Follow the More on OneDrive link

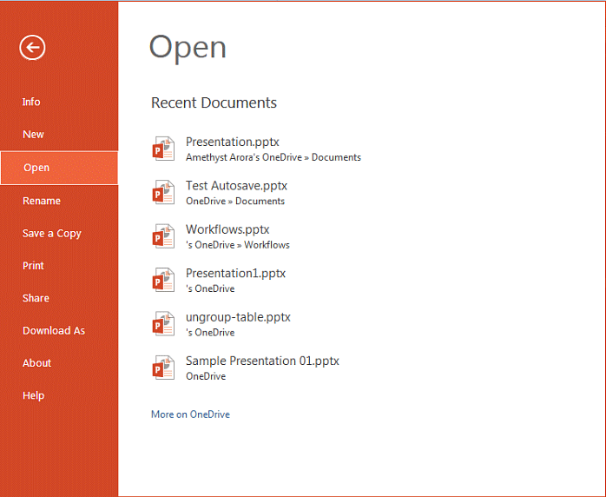click(190, 414)
